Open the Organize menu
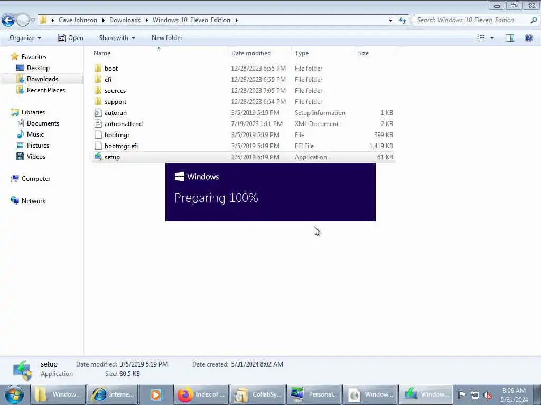The width and height of the screenshot is (541, 405). (25, 38)
